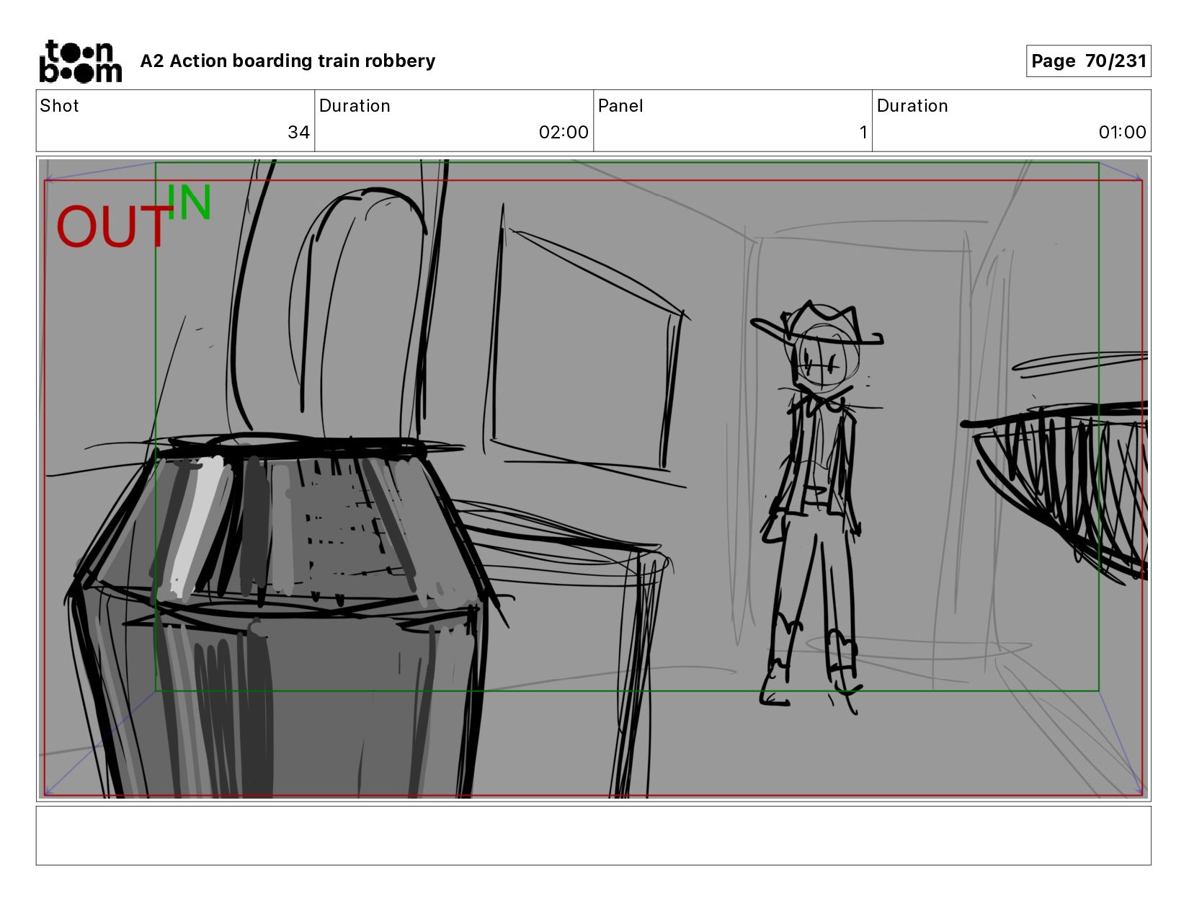Click the shot duration value 02:00
The height and width of the screenshot is (919, 1189).
(x=564, y=133)
